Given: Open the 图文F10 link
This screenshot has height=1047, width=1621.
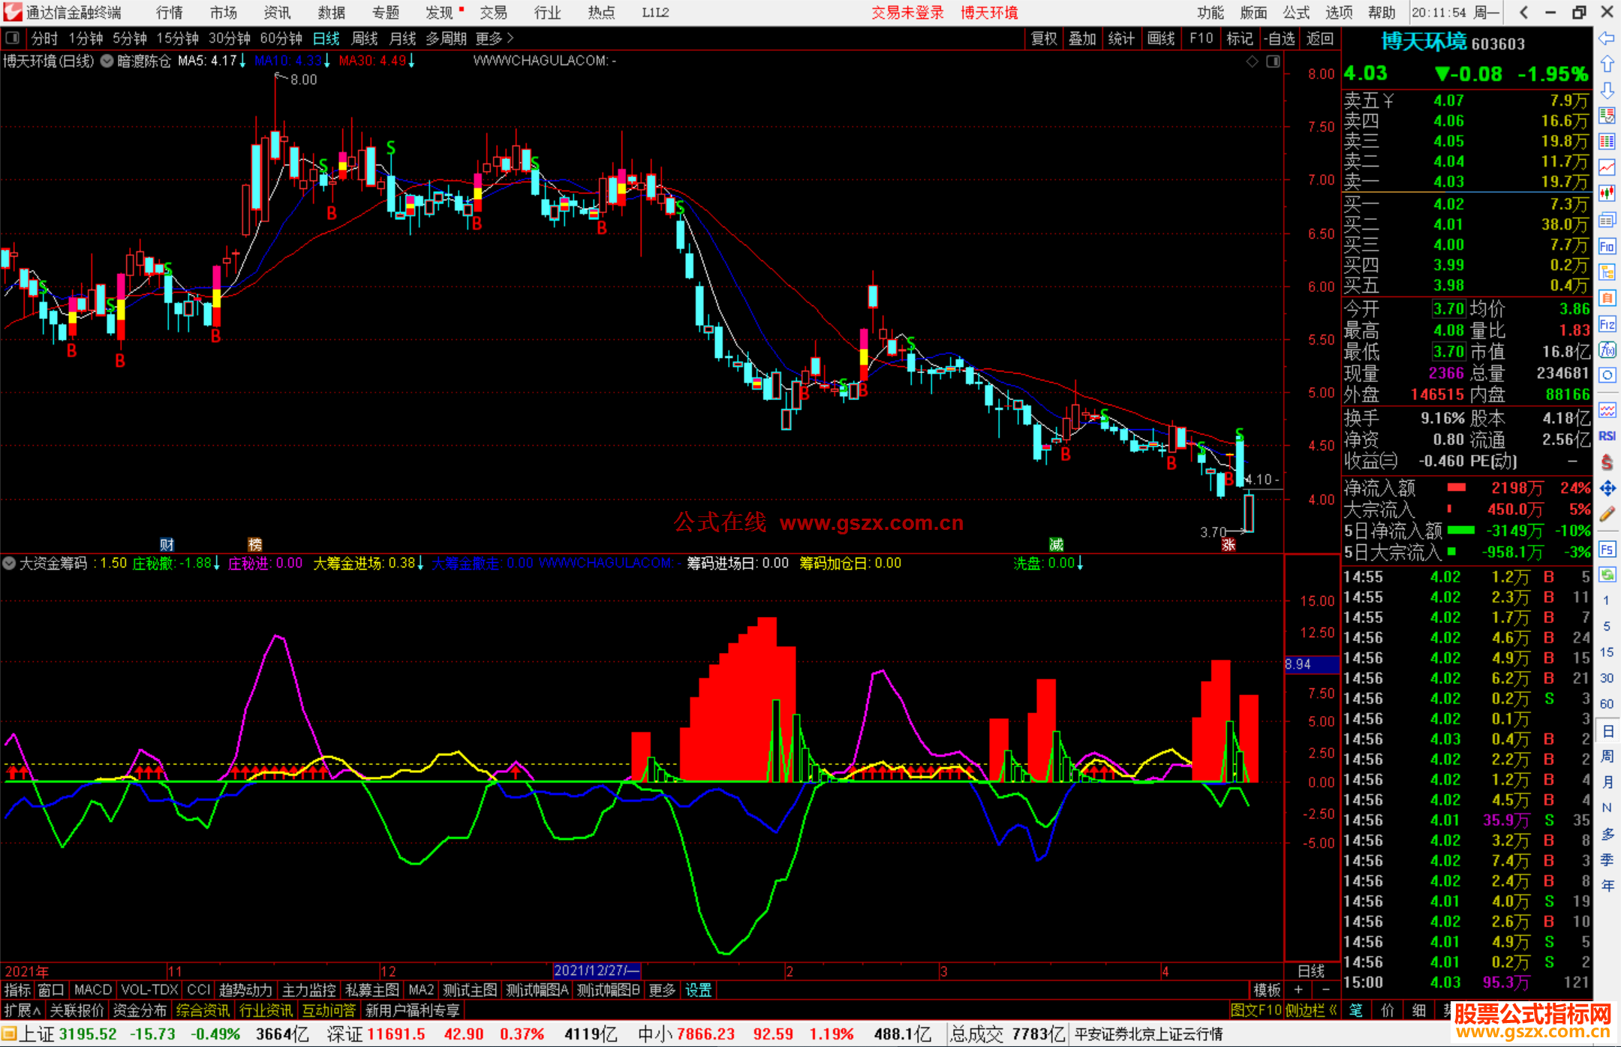Looking at the screenshot, I should 1256,1010.
